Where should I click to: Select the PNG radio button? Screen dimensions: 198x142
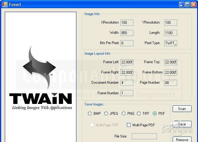click(123, 113)
